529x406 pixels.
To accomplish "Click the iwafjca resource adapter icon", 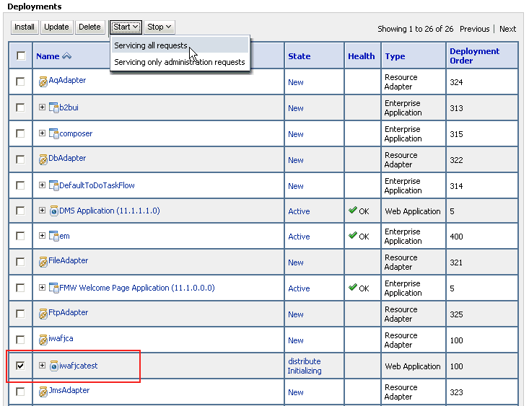I will click(x=43, y=340).
